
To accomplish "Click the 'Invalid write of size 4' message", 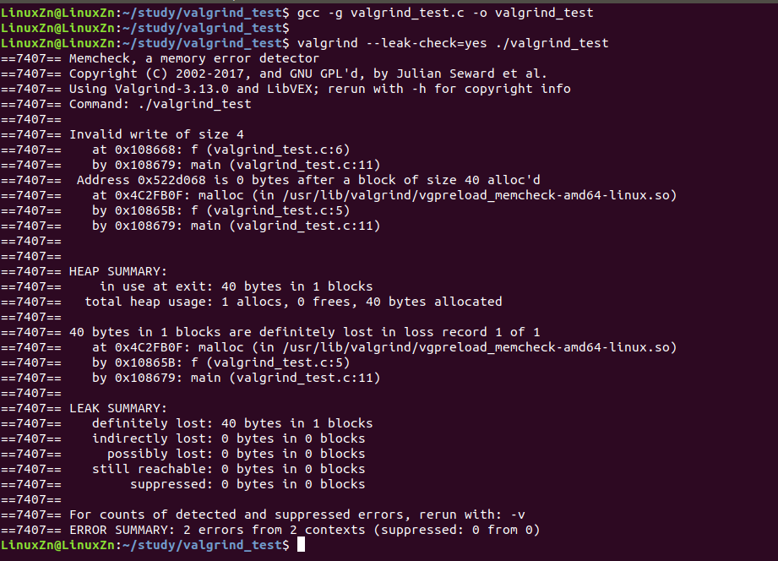I will coord(156,134).
